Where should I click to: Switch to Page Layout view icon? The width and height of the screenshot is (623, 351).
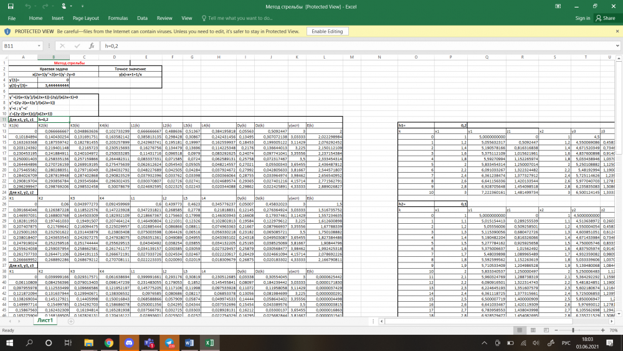pyautogui.click(x=534, y=330)
